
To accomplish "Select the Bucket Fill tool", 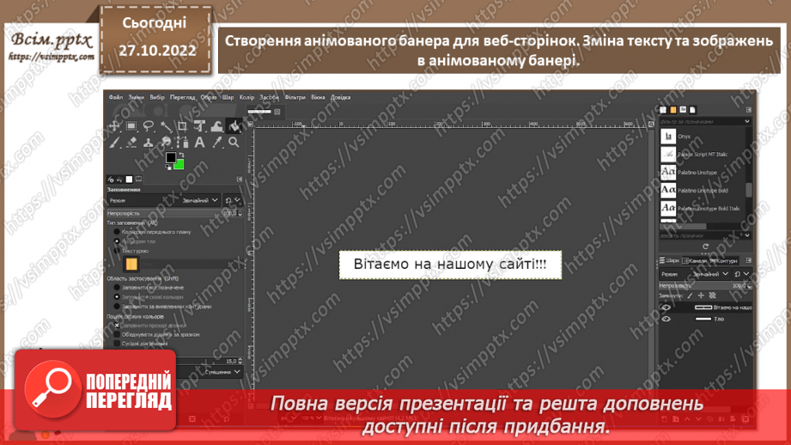I will (x=234, y=126).
